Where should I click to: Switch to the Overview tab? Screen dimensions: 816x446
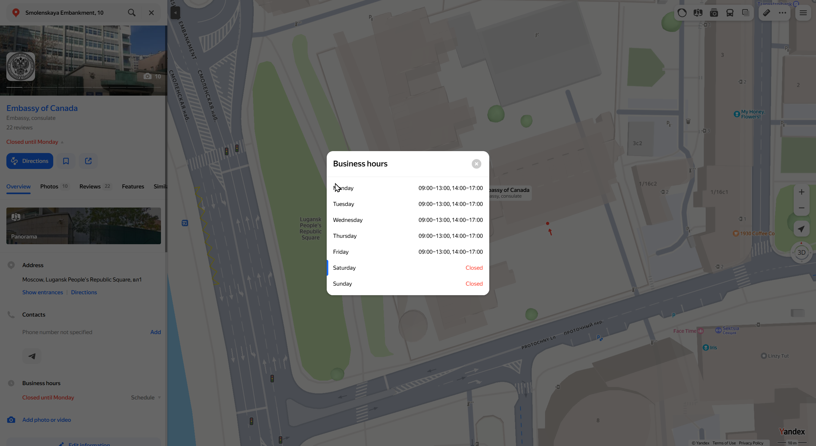coord(18,186)
